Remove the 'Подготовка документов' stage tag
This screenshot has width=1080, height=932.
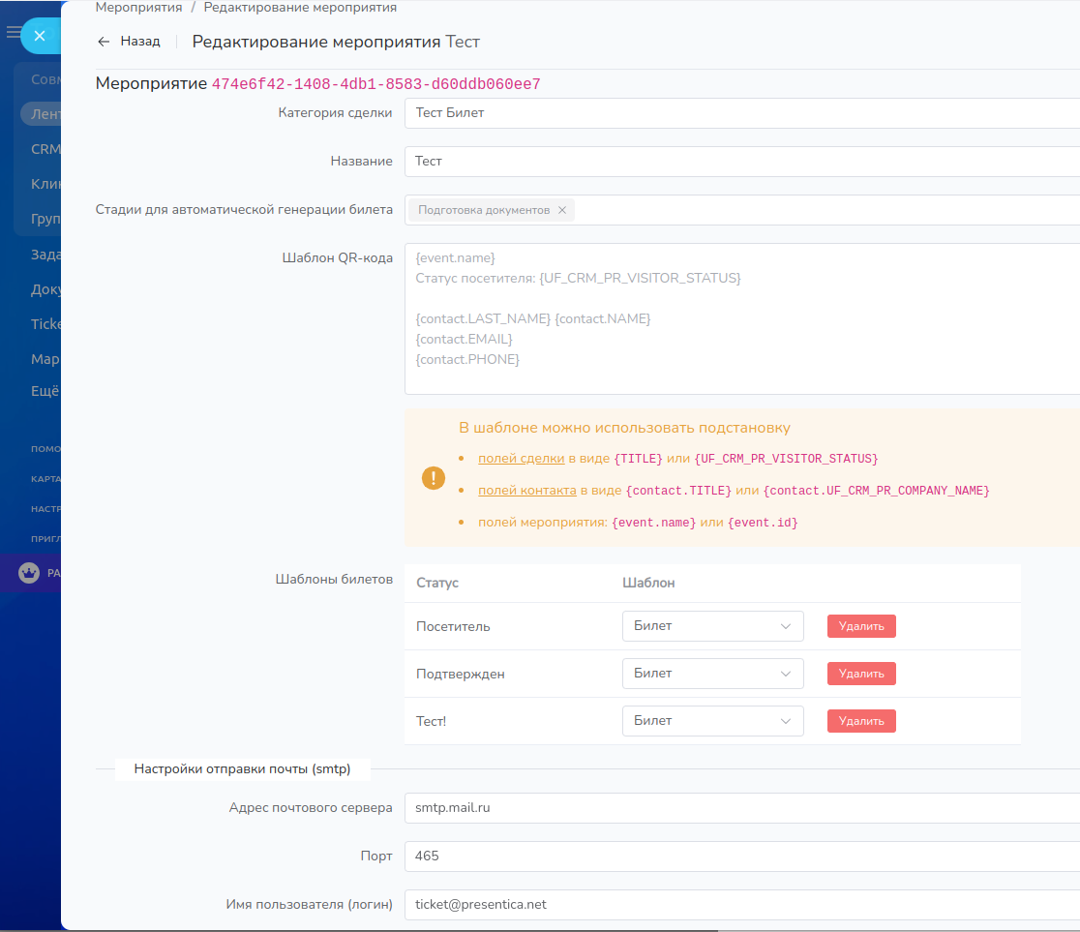(562, 210)
